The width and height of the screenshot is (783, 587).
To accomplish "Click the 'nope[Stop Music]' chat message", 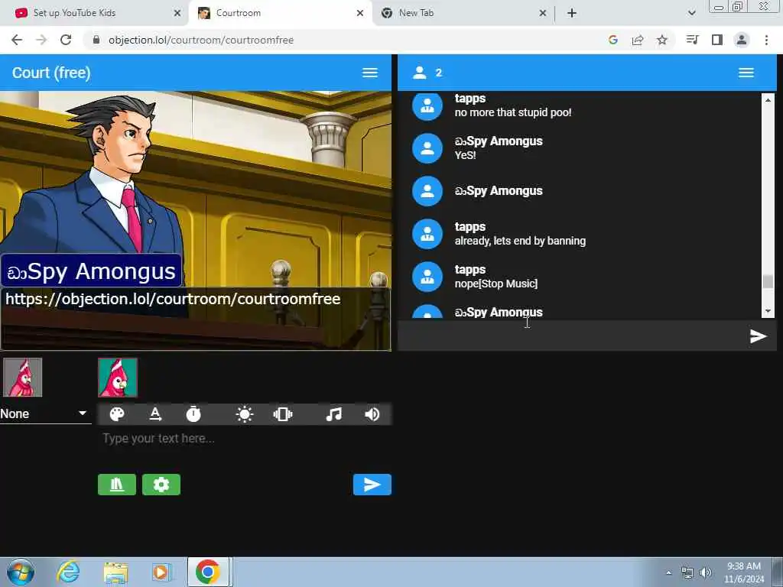I will tap(495, 284).
